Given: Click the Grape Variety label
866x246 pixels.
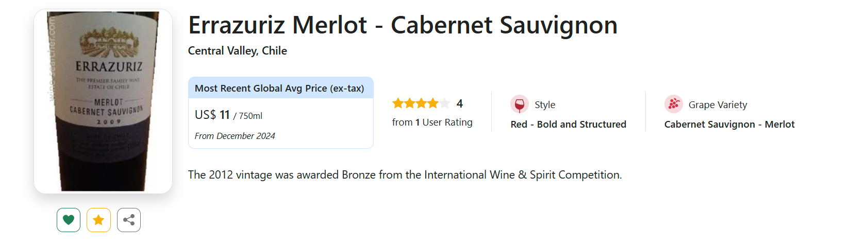Looking at the screenshot, I should click(x=718, y=105).
